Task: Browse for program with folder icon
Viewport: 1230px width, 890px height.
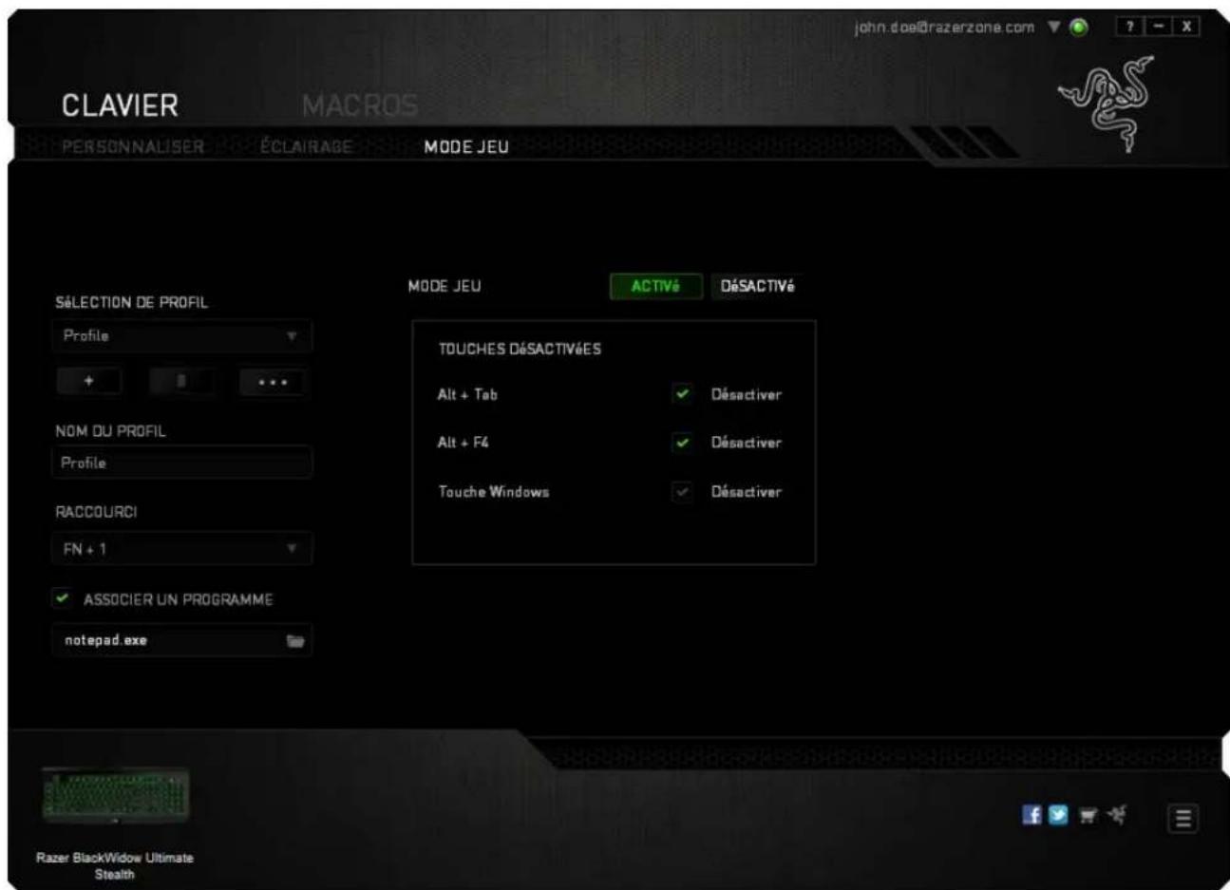Action: click(295, 641)
